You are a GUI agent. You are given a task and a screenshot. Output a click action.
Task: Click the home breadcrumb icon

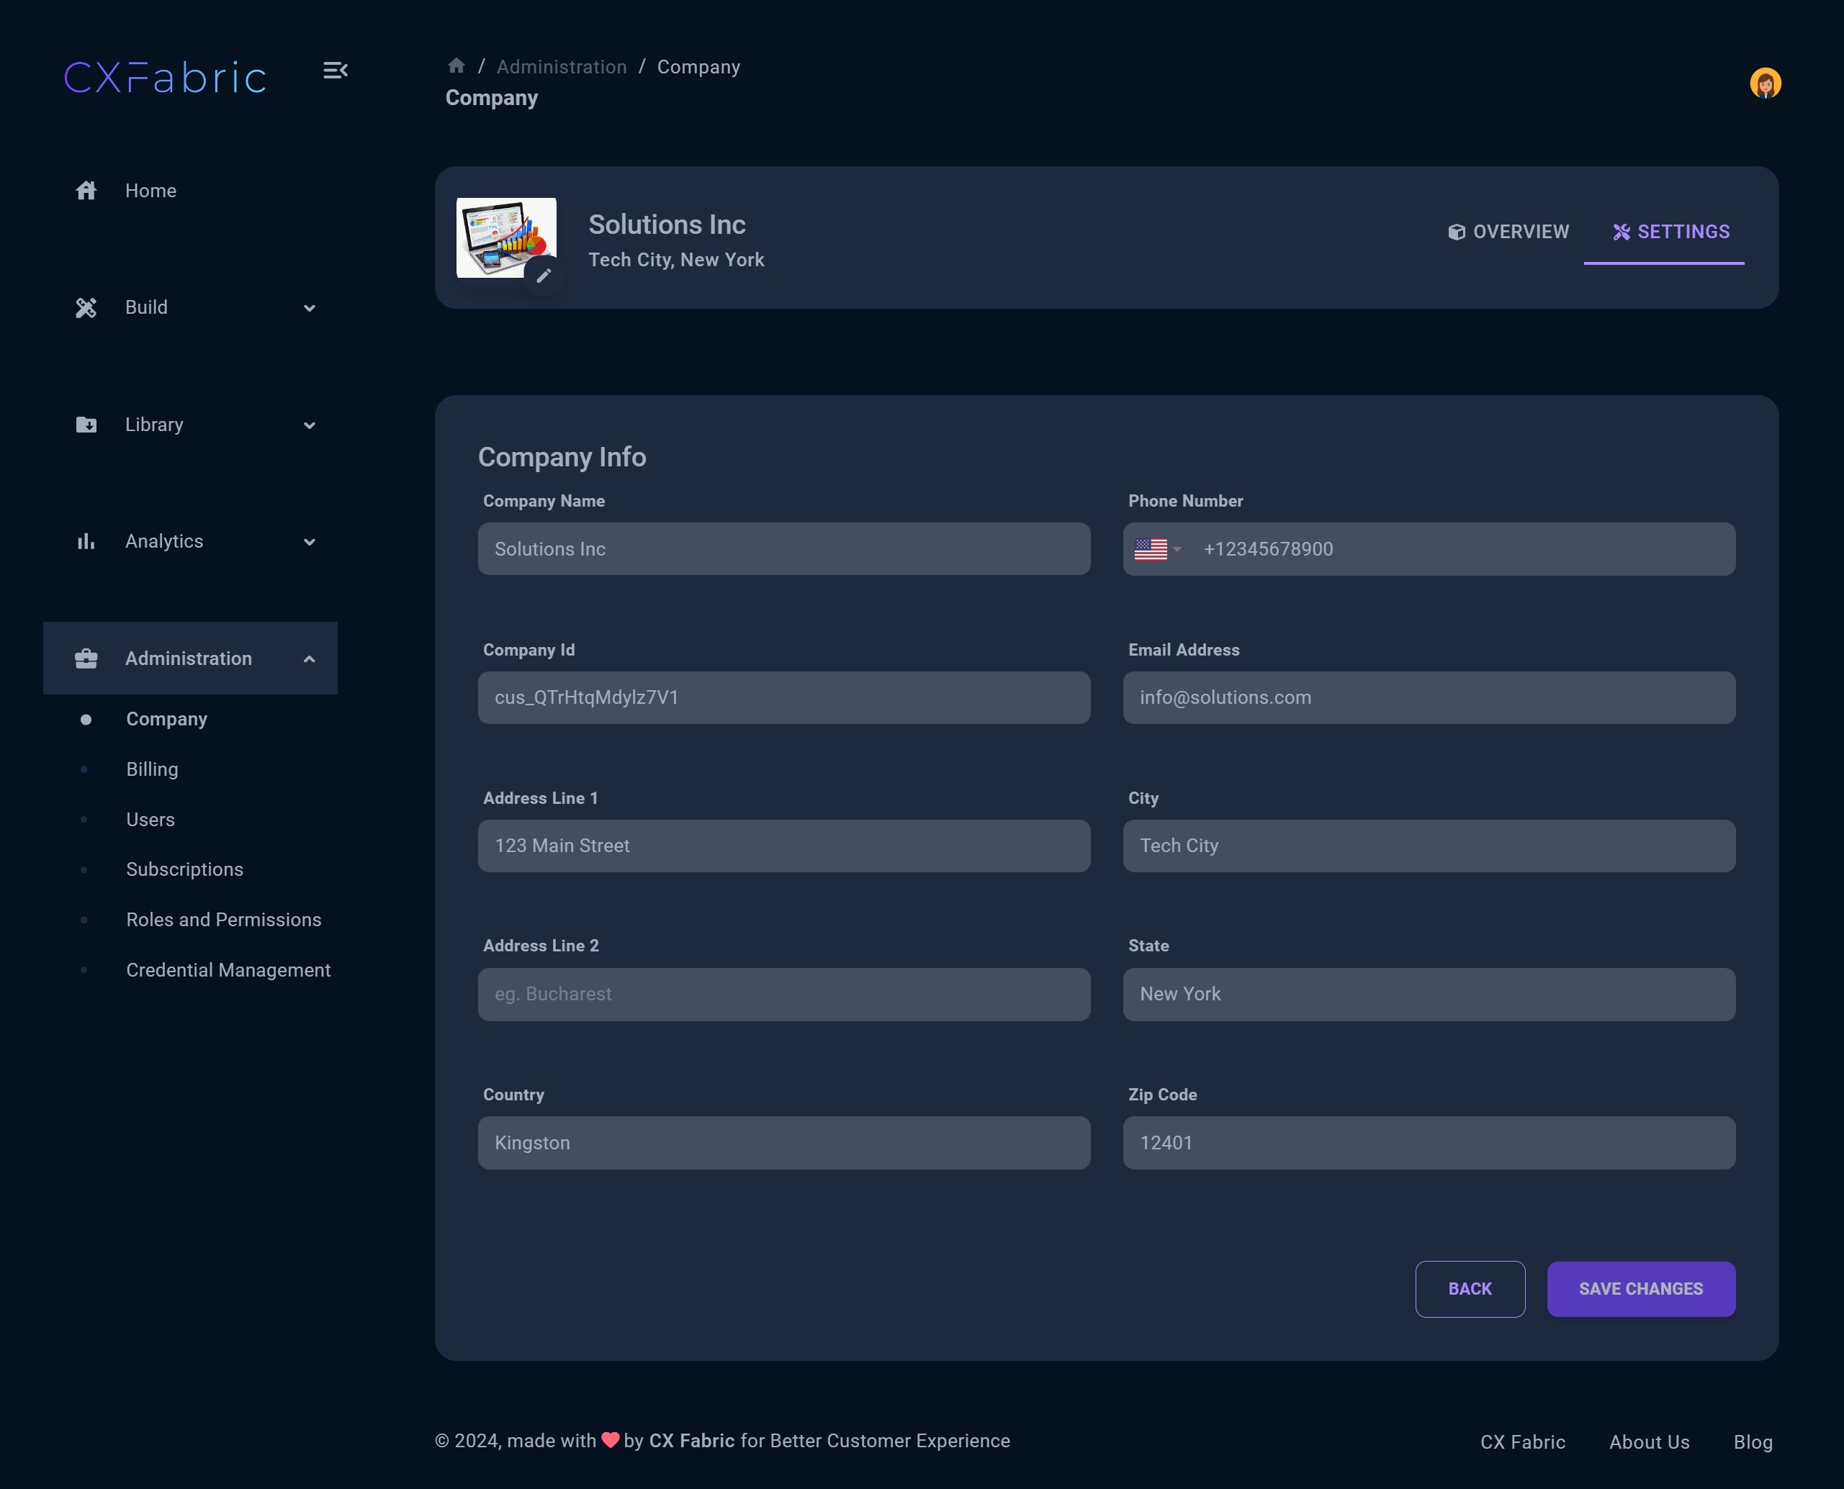(456, 66)
